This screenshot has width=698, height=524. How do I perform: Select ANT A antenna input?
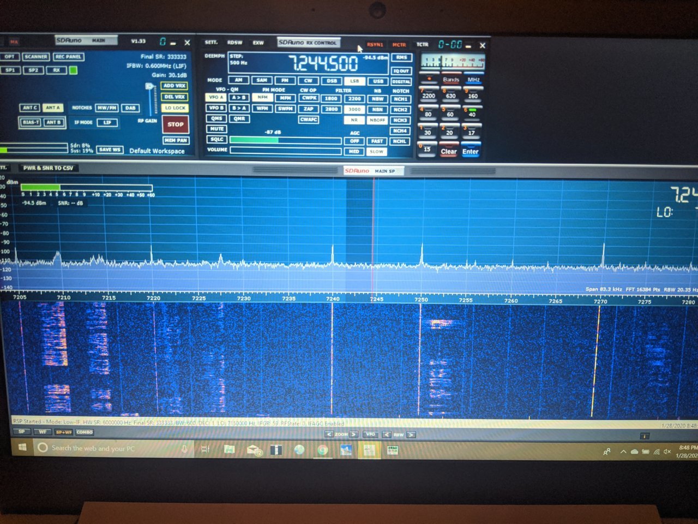(x=53, y=108)
